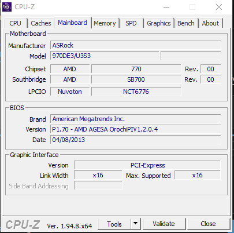Viewport: 234px width, 233px height.
Task: Click the BIOS date 04/08/2013
Action: click(136, 140)
